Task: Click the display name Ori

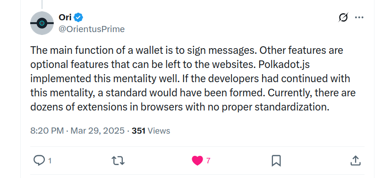Action: (x=65, y=17)
